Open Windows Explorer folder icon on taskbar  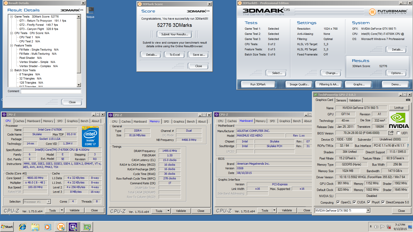coord(35,227)
